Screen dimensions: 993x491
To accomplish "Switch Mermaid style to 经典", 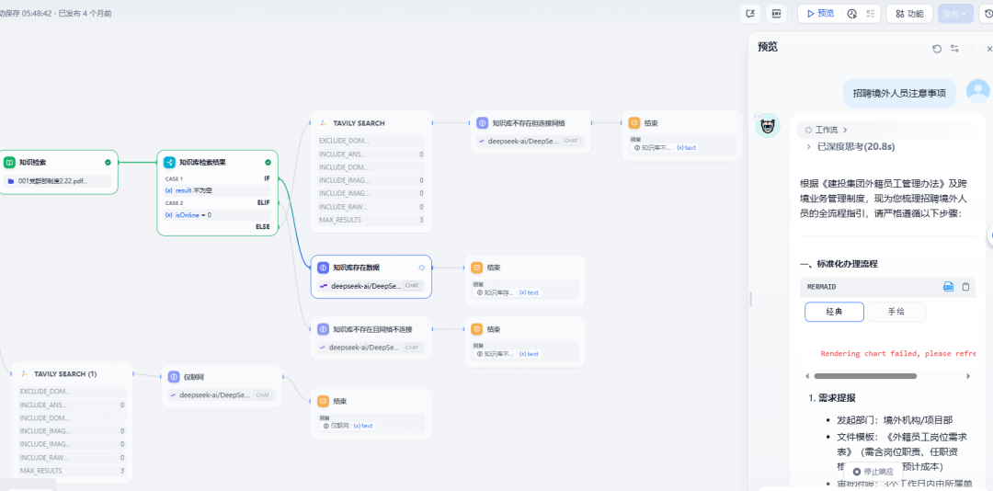I will coord(834,312).
